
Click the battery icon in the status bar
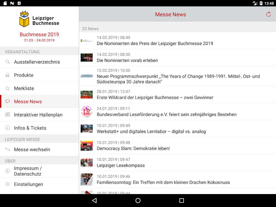pyautogui.click(x=261, y=3)
